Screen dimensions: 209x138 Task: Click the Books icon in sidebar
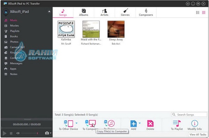pyautogui.click(x=6, y=36)
